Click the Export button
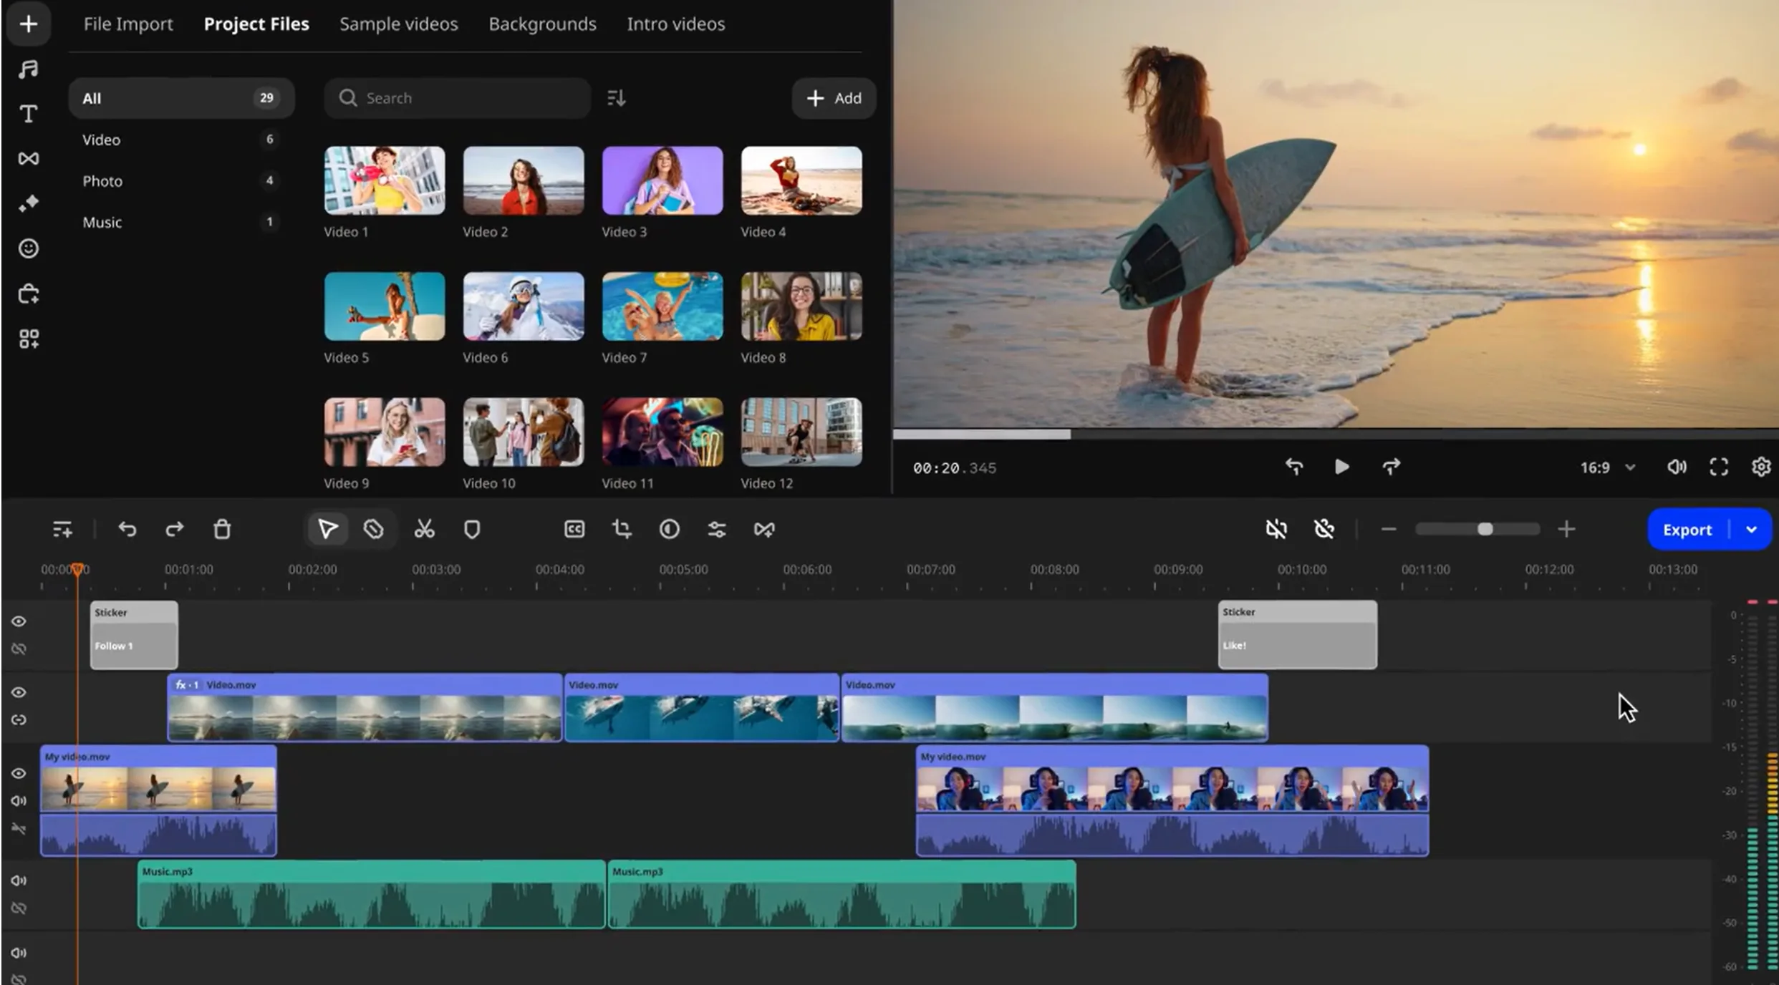The image size is (1779, 985). pos(1687,529)
